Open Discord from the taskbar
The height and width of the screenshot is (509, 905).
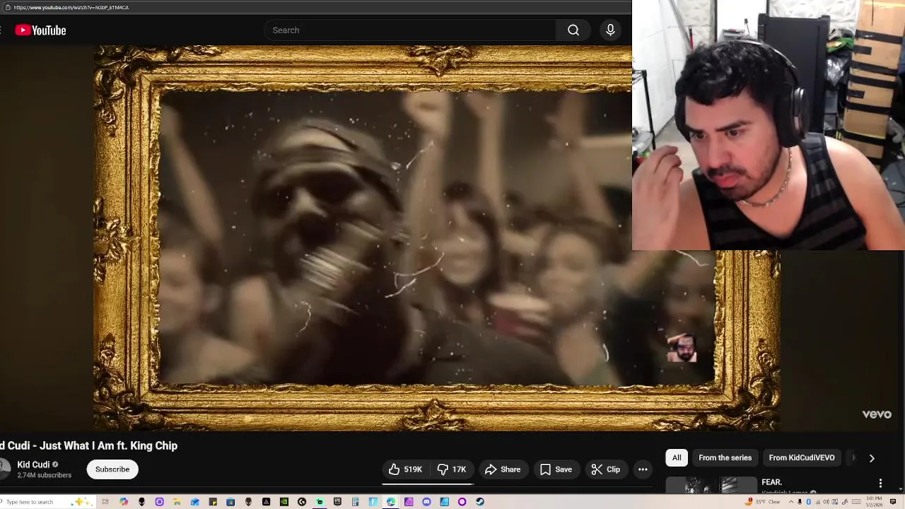coord(426,502)
